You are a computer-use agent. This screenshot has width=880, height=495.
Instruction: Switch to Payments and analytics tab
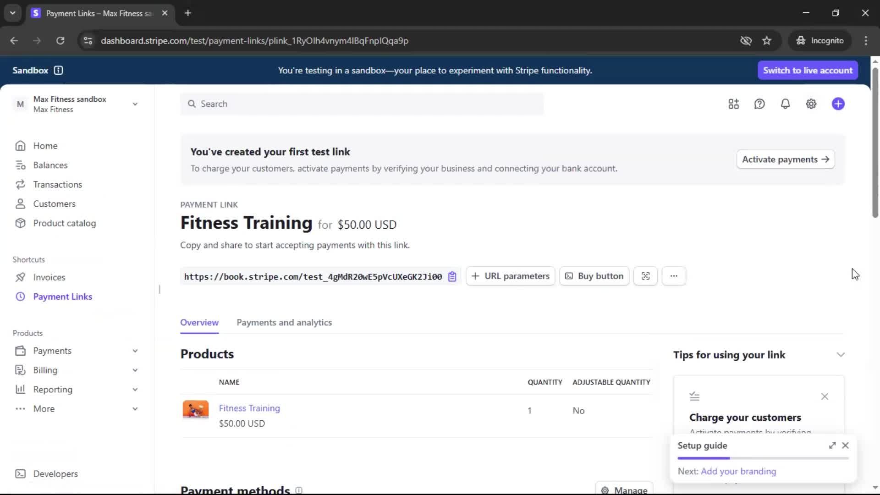tap(284, 322)
